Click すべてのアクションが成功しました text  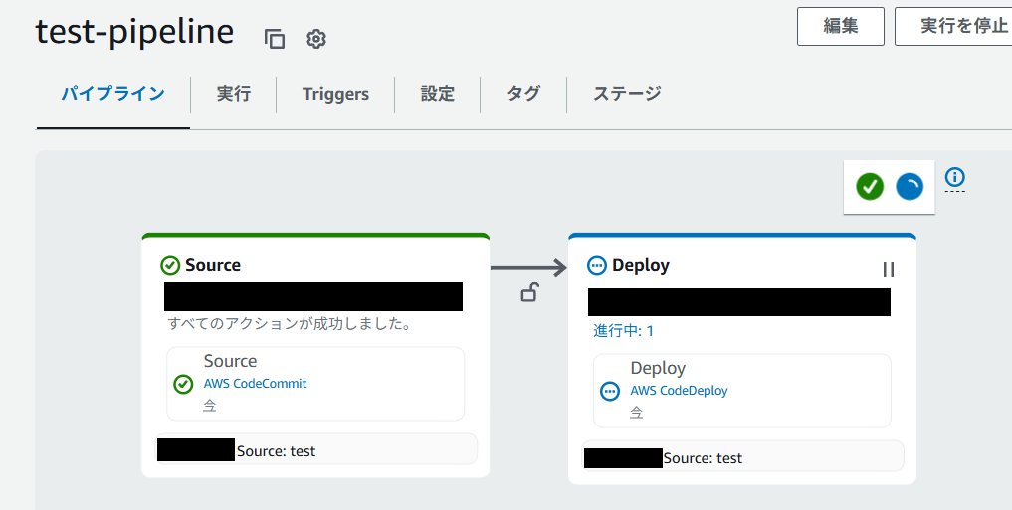[x=290, y=323]
